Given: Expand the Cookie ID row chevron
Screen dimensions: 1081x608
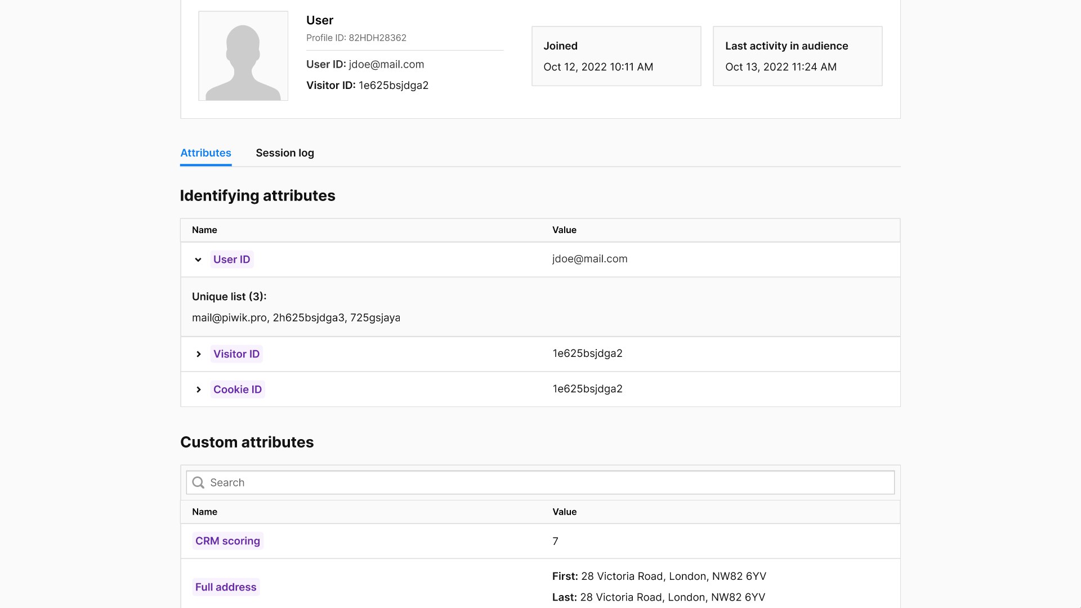Looking at the screenshot, I should (198, 390).
